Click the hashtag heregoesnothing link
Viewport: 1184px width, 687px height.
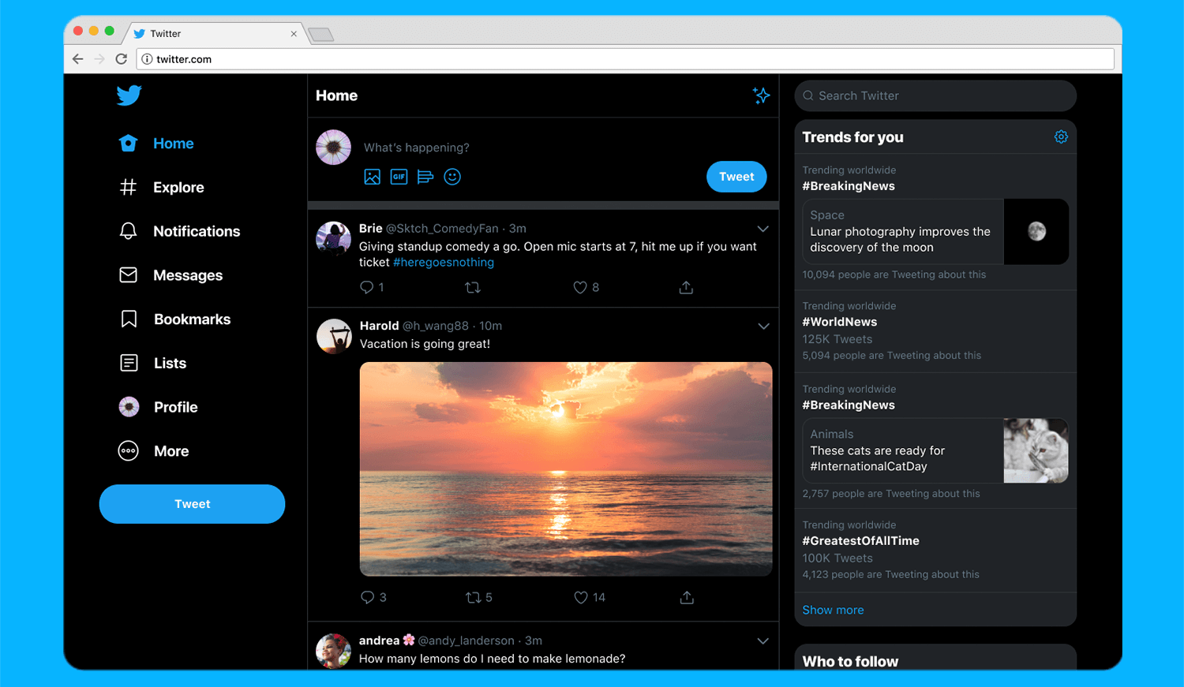tap(444, 261)
